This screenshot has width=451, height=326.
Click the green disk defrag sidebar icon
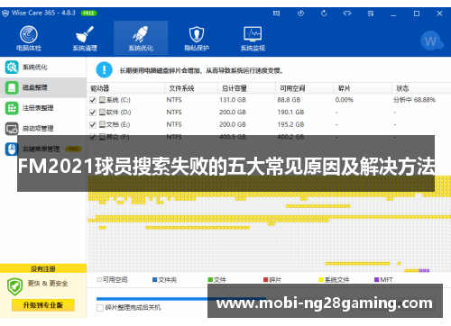[12, 87]
